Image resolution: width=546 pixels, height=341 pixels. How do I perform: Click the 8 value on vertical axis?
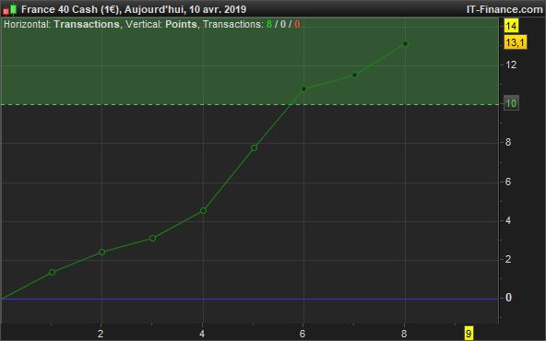pos(508,142)
